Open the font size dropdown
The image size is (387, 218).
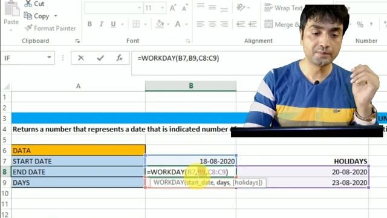tap(163, 8)
